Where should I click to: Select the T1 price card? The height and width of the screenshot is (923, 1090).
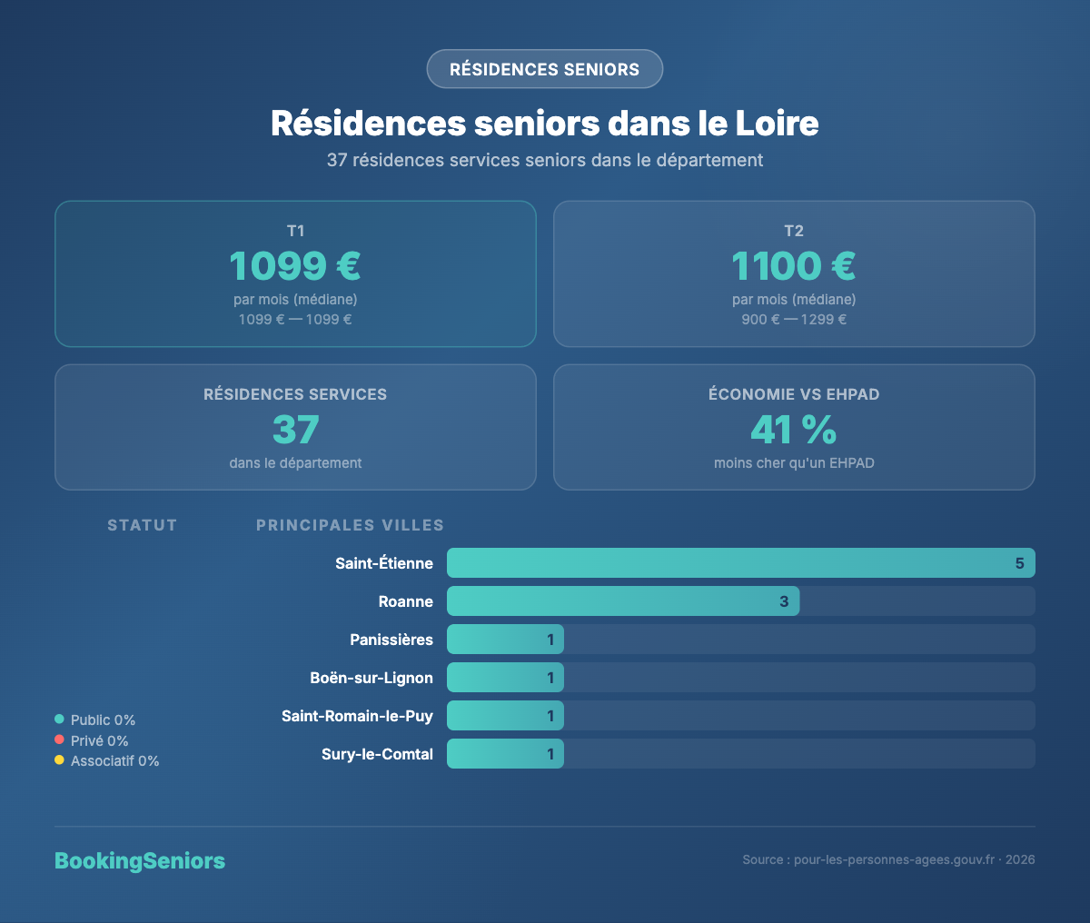point(295,273)
